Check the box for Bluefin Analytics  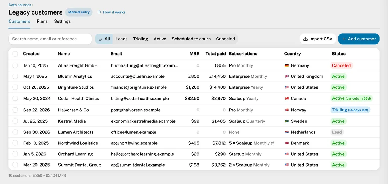click(x=15, y=76)
